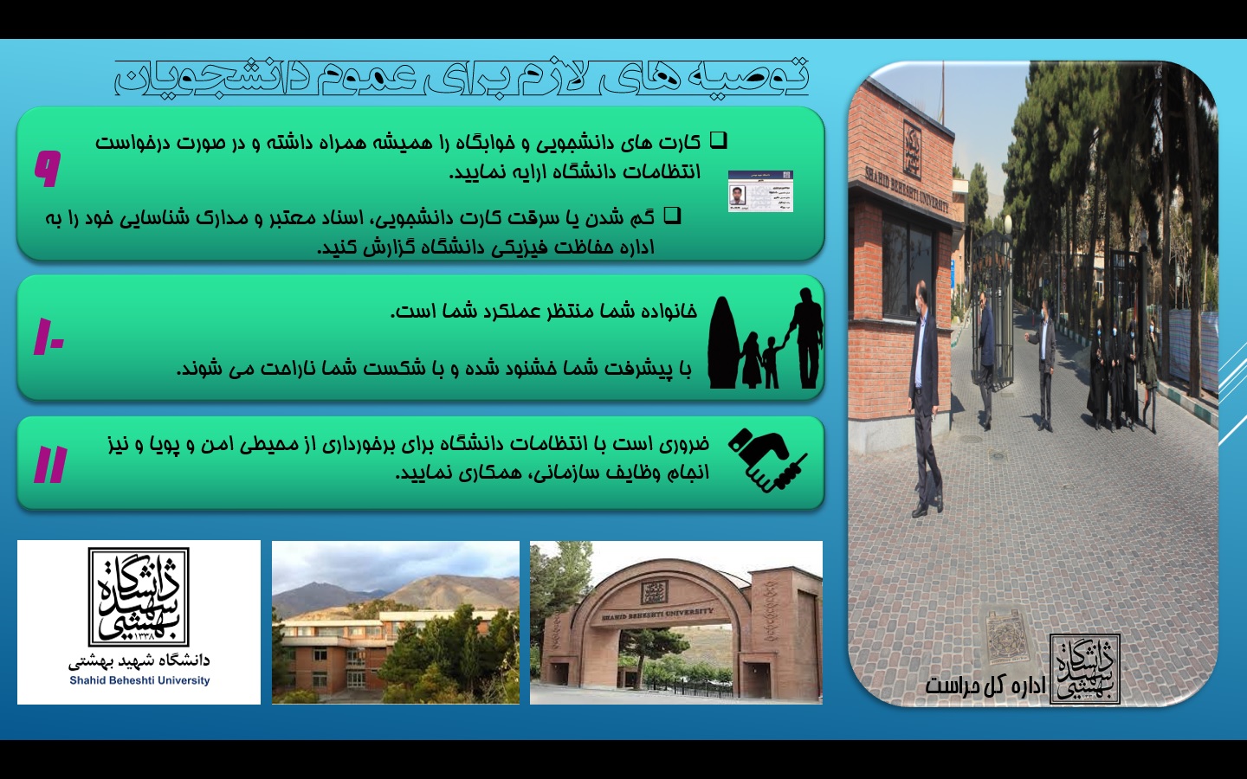Click the purple number 9 marker
This screenshot has height=779, width=1247.
[x=48, y=168]
